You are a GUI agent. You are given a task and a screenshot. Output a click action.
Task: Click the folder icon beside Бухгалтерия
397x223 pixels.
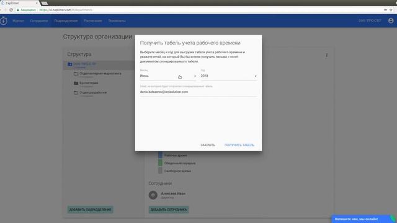[76, 83]
